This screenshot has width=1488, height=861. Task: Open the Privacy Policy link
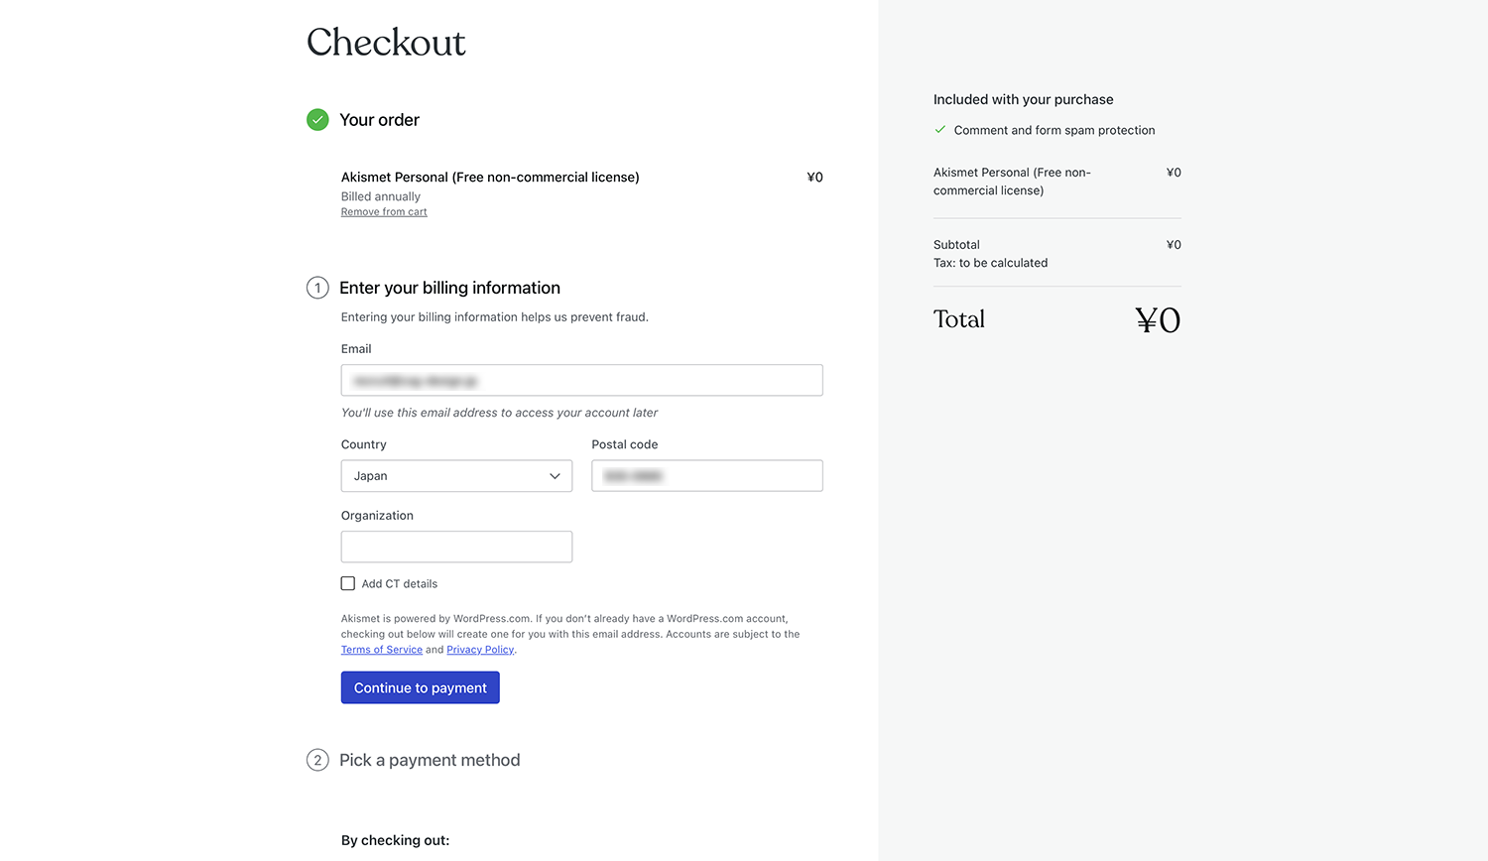480,650
